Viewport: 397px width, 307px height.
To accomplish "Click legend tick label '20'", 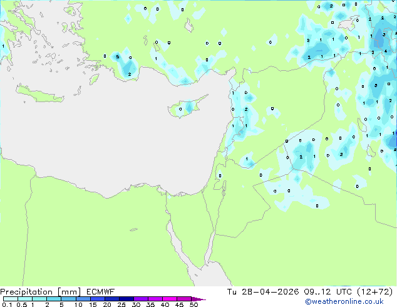I will click(x=107, y=304).
